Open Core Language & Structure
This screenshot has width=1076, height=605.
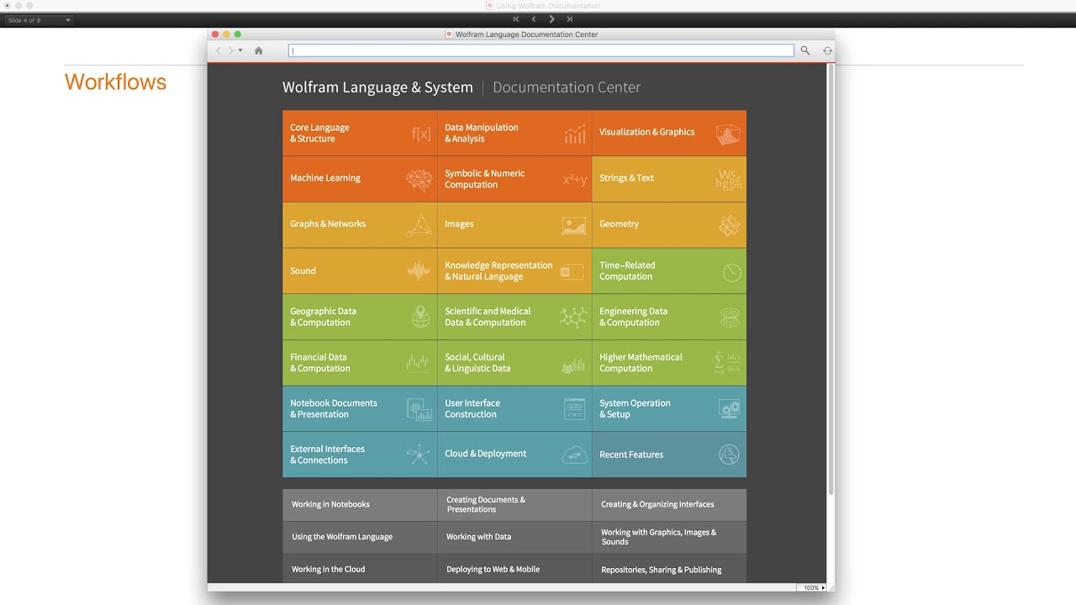coord(360,133)
